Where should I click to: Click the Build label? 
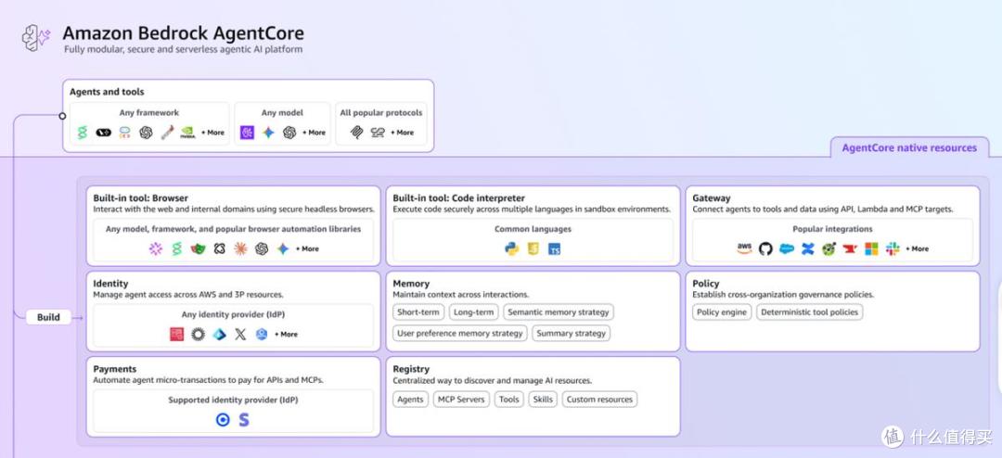tap(48, 317)
